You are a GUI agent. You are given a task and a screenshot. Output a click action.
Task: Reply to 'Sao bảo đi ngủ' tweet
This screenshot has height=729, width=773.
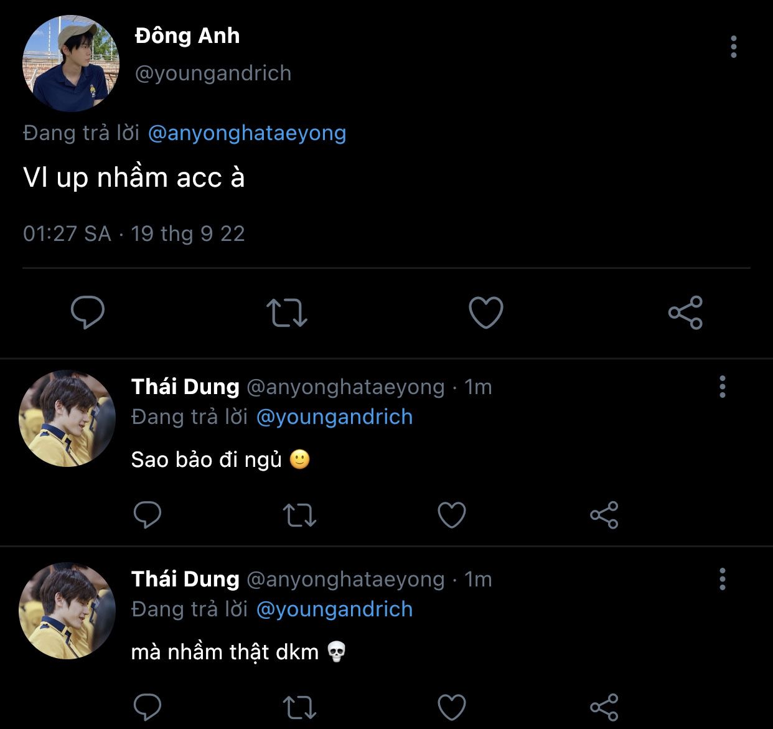coord(148,515)
